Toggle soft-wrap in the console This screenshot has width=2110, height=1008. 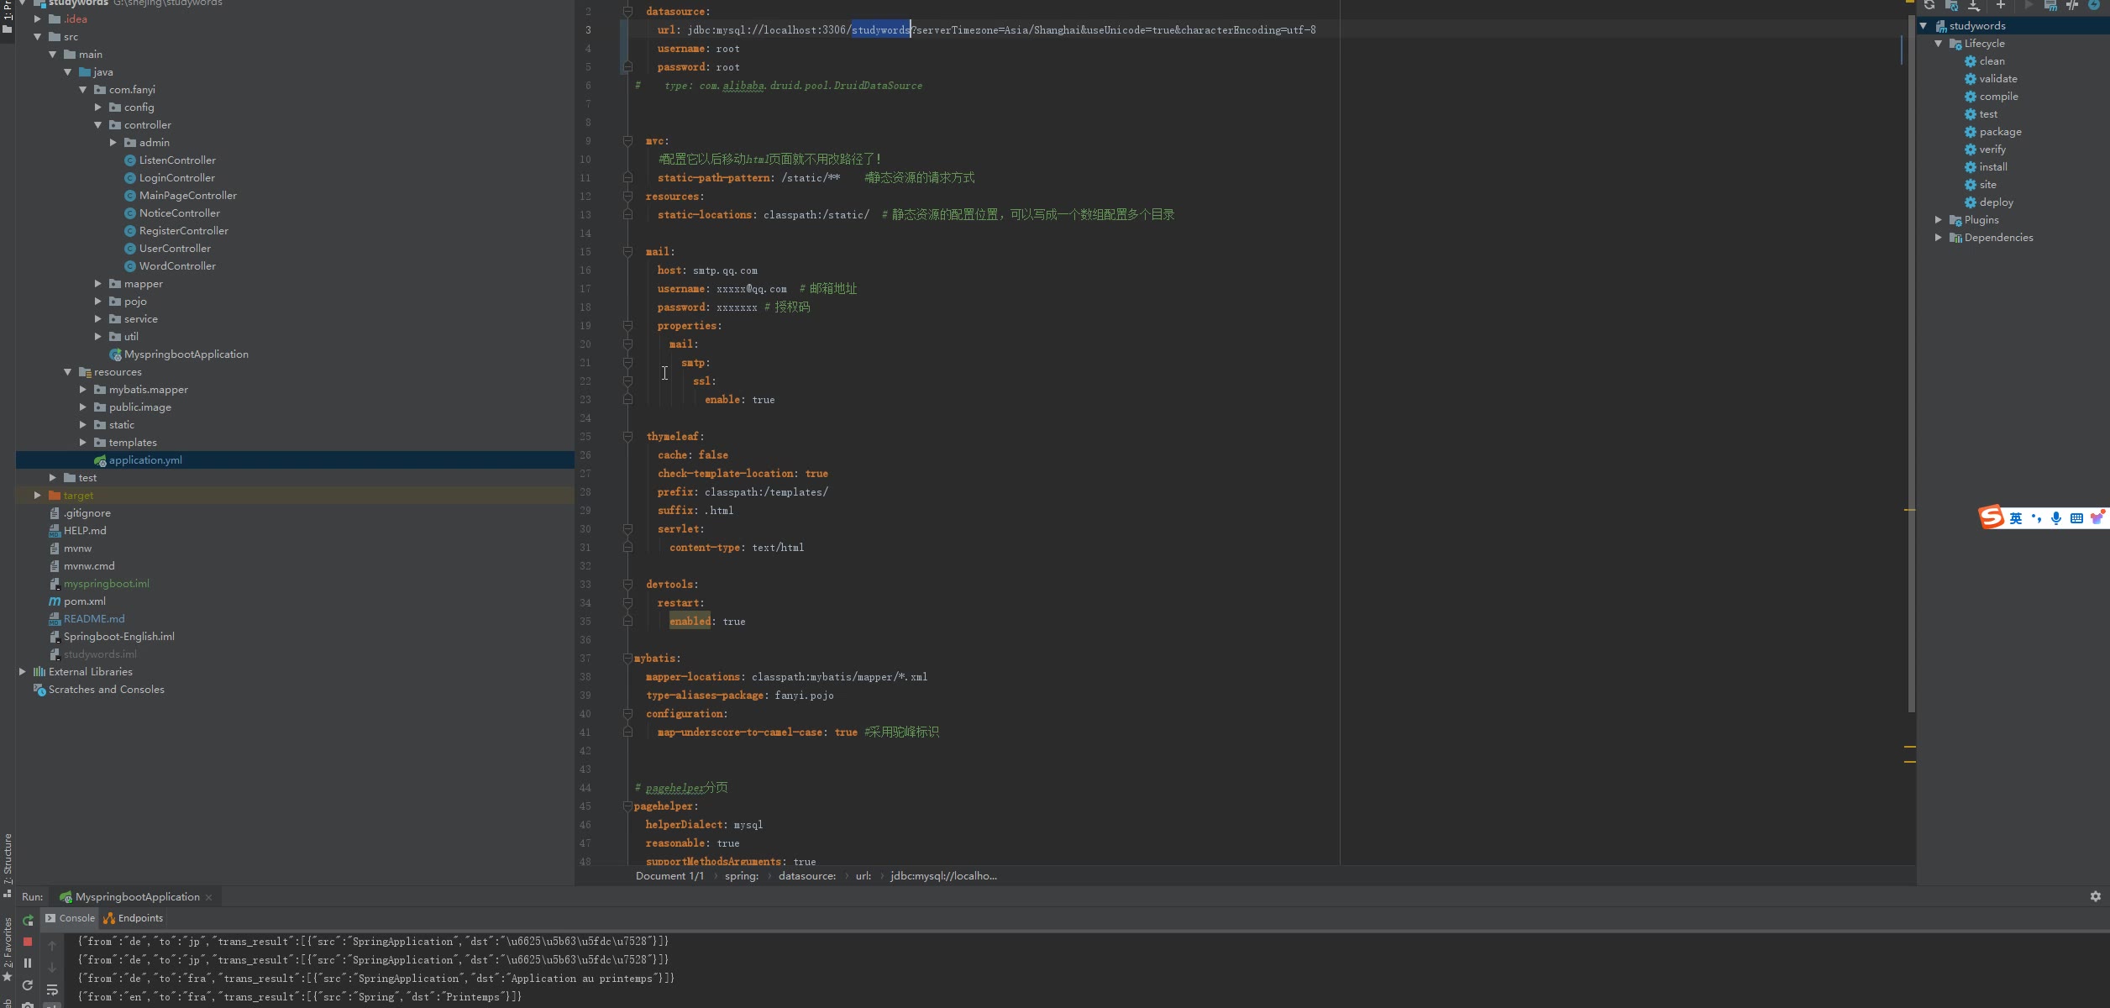pyautogui.click(x=52, y=990)
